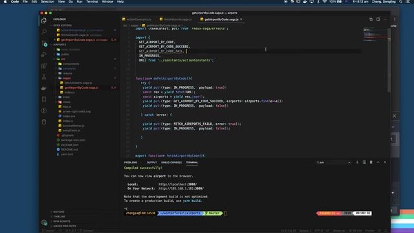This screenshot has height=233, width=414.
Task: Open fetchAirports.saga.js under sagas folder
Action: coord(78,83)
